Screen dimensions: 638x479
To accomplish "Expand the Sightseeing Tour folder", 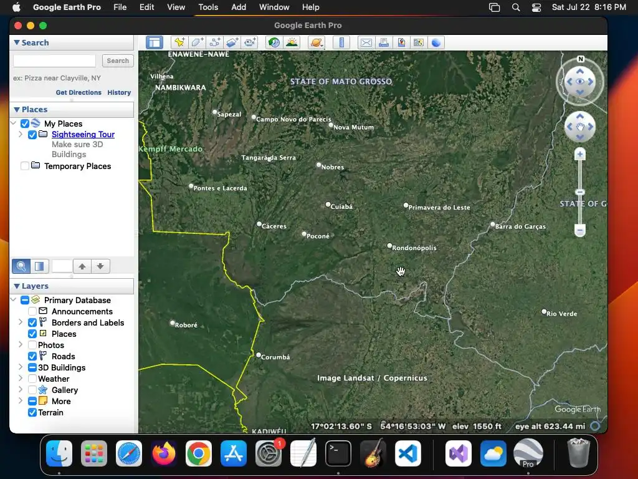I will click(21, 134).
